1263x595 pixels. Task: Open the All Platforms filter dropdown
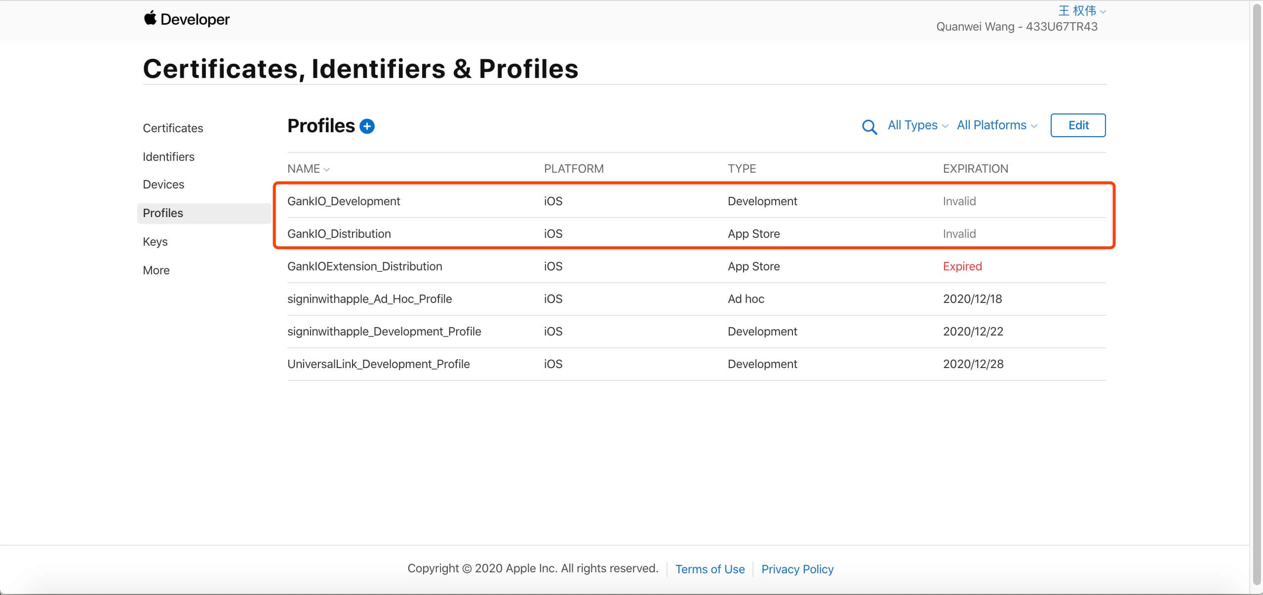click(x=997, y=125)
